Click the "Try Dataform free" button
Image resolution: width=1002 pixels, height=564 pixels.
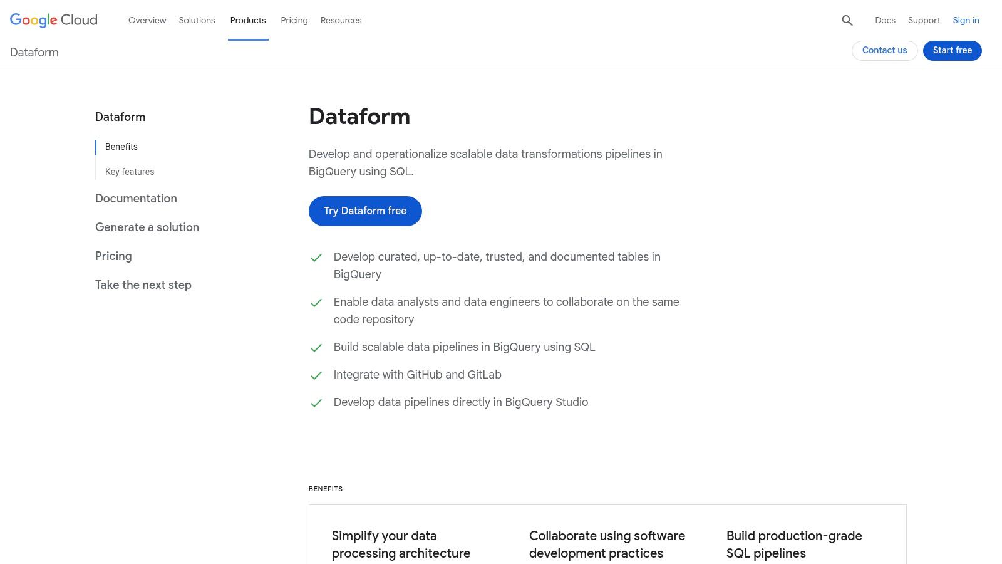point(365,211)
